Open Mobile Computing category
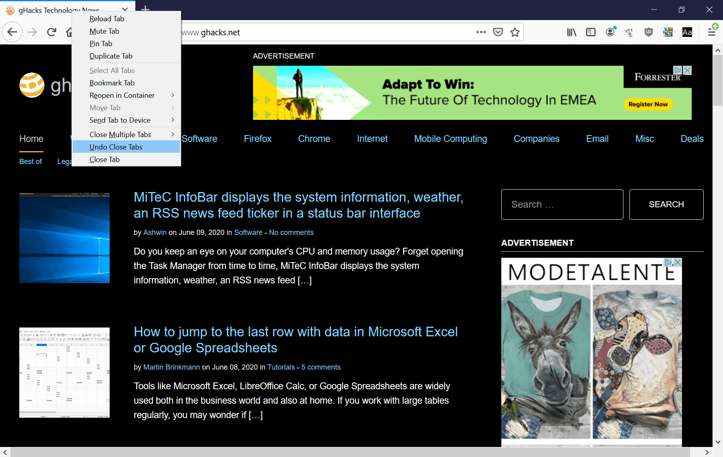Viewport: 723px width, 457px height. click(x=451, y=139)
